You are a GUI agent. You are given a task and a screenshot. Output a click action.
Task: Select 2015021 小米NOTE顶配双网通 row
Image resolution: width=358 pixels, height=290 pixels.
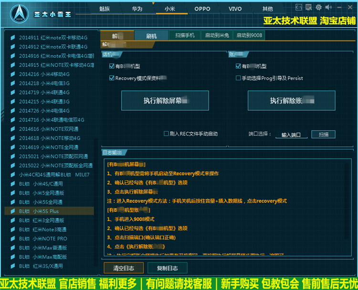point(49,156)
